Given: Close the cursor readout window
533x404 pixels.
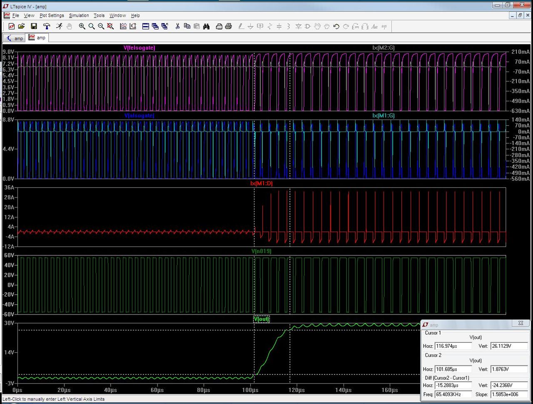Looking at the screenshot, I should (x=521, y=323).
